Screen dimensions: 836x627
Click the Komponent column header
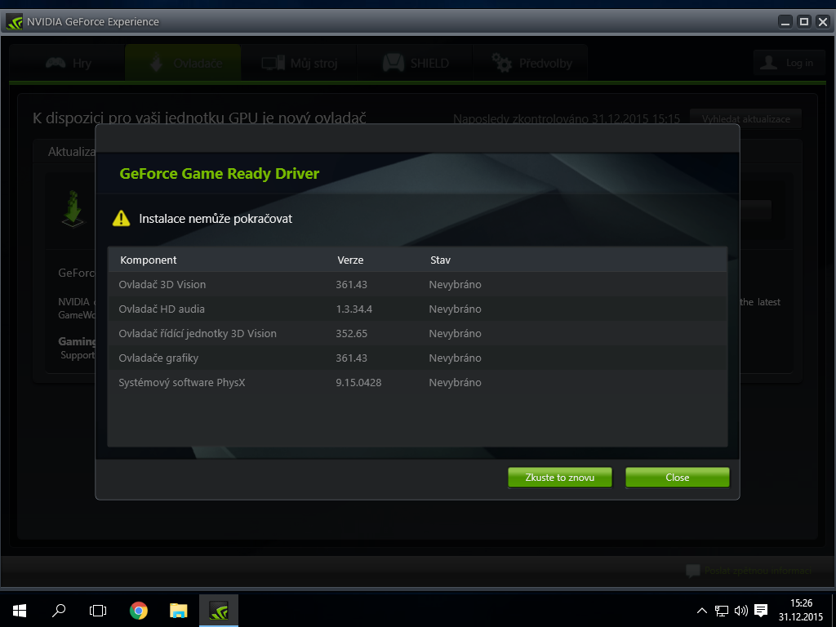point(149,260)
